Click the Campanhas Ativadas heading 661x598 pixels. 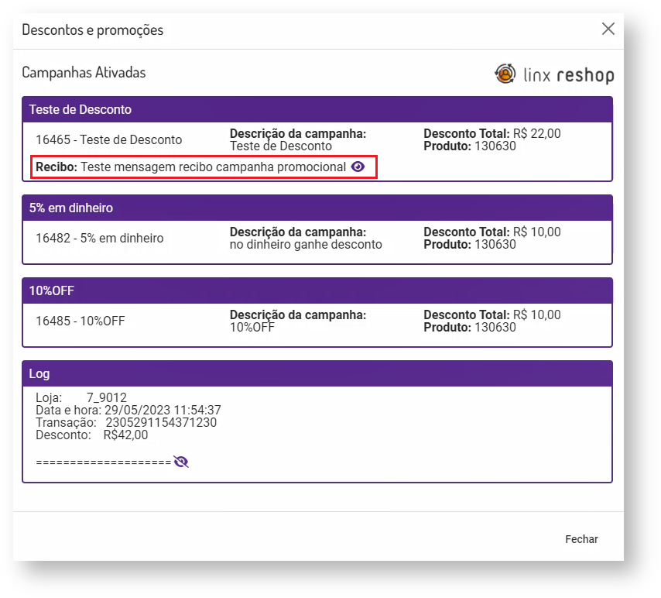click(84, 73)
